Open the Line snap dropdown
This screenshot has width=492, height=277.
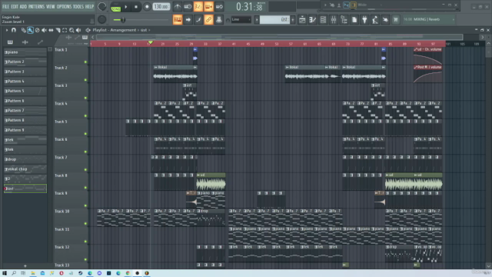pyautogui.click(x=241, y=20)
